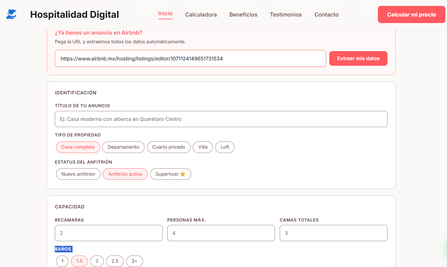Click the highlighted BAÑOS label
This screenshot has height=267, width=447.
click(x=63, y=249)
